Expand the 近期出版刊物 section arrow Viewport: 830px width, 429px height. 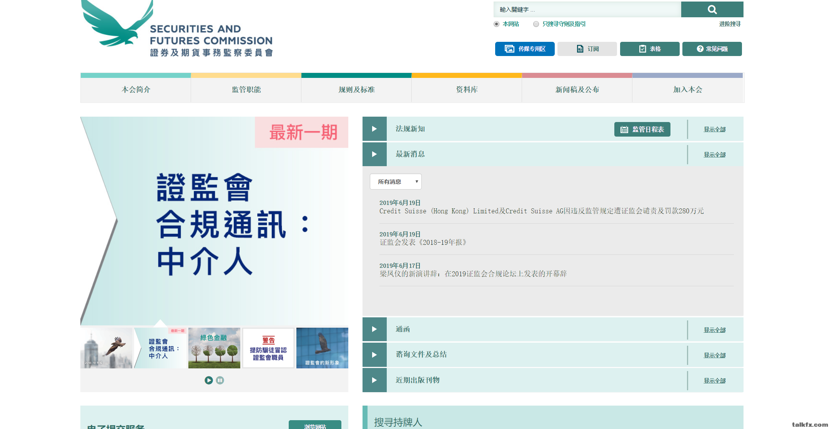click(x=374, y=380)
